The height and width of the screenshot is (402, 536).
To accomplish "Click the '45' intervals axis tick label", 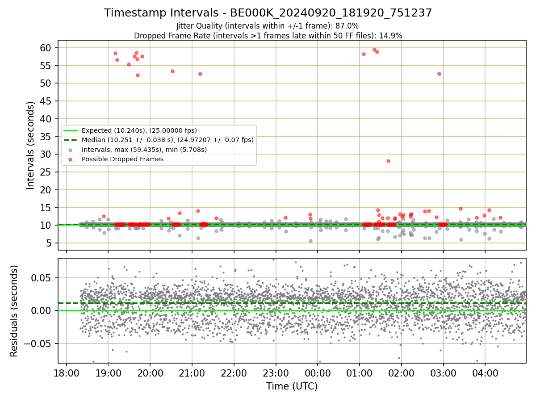I will (46, 101).
